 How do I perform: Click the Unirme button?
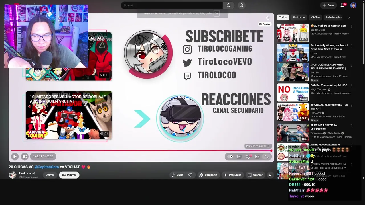(50, 175)
